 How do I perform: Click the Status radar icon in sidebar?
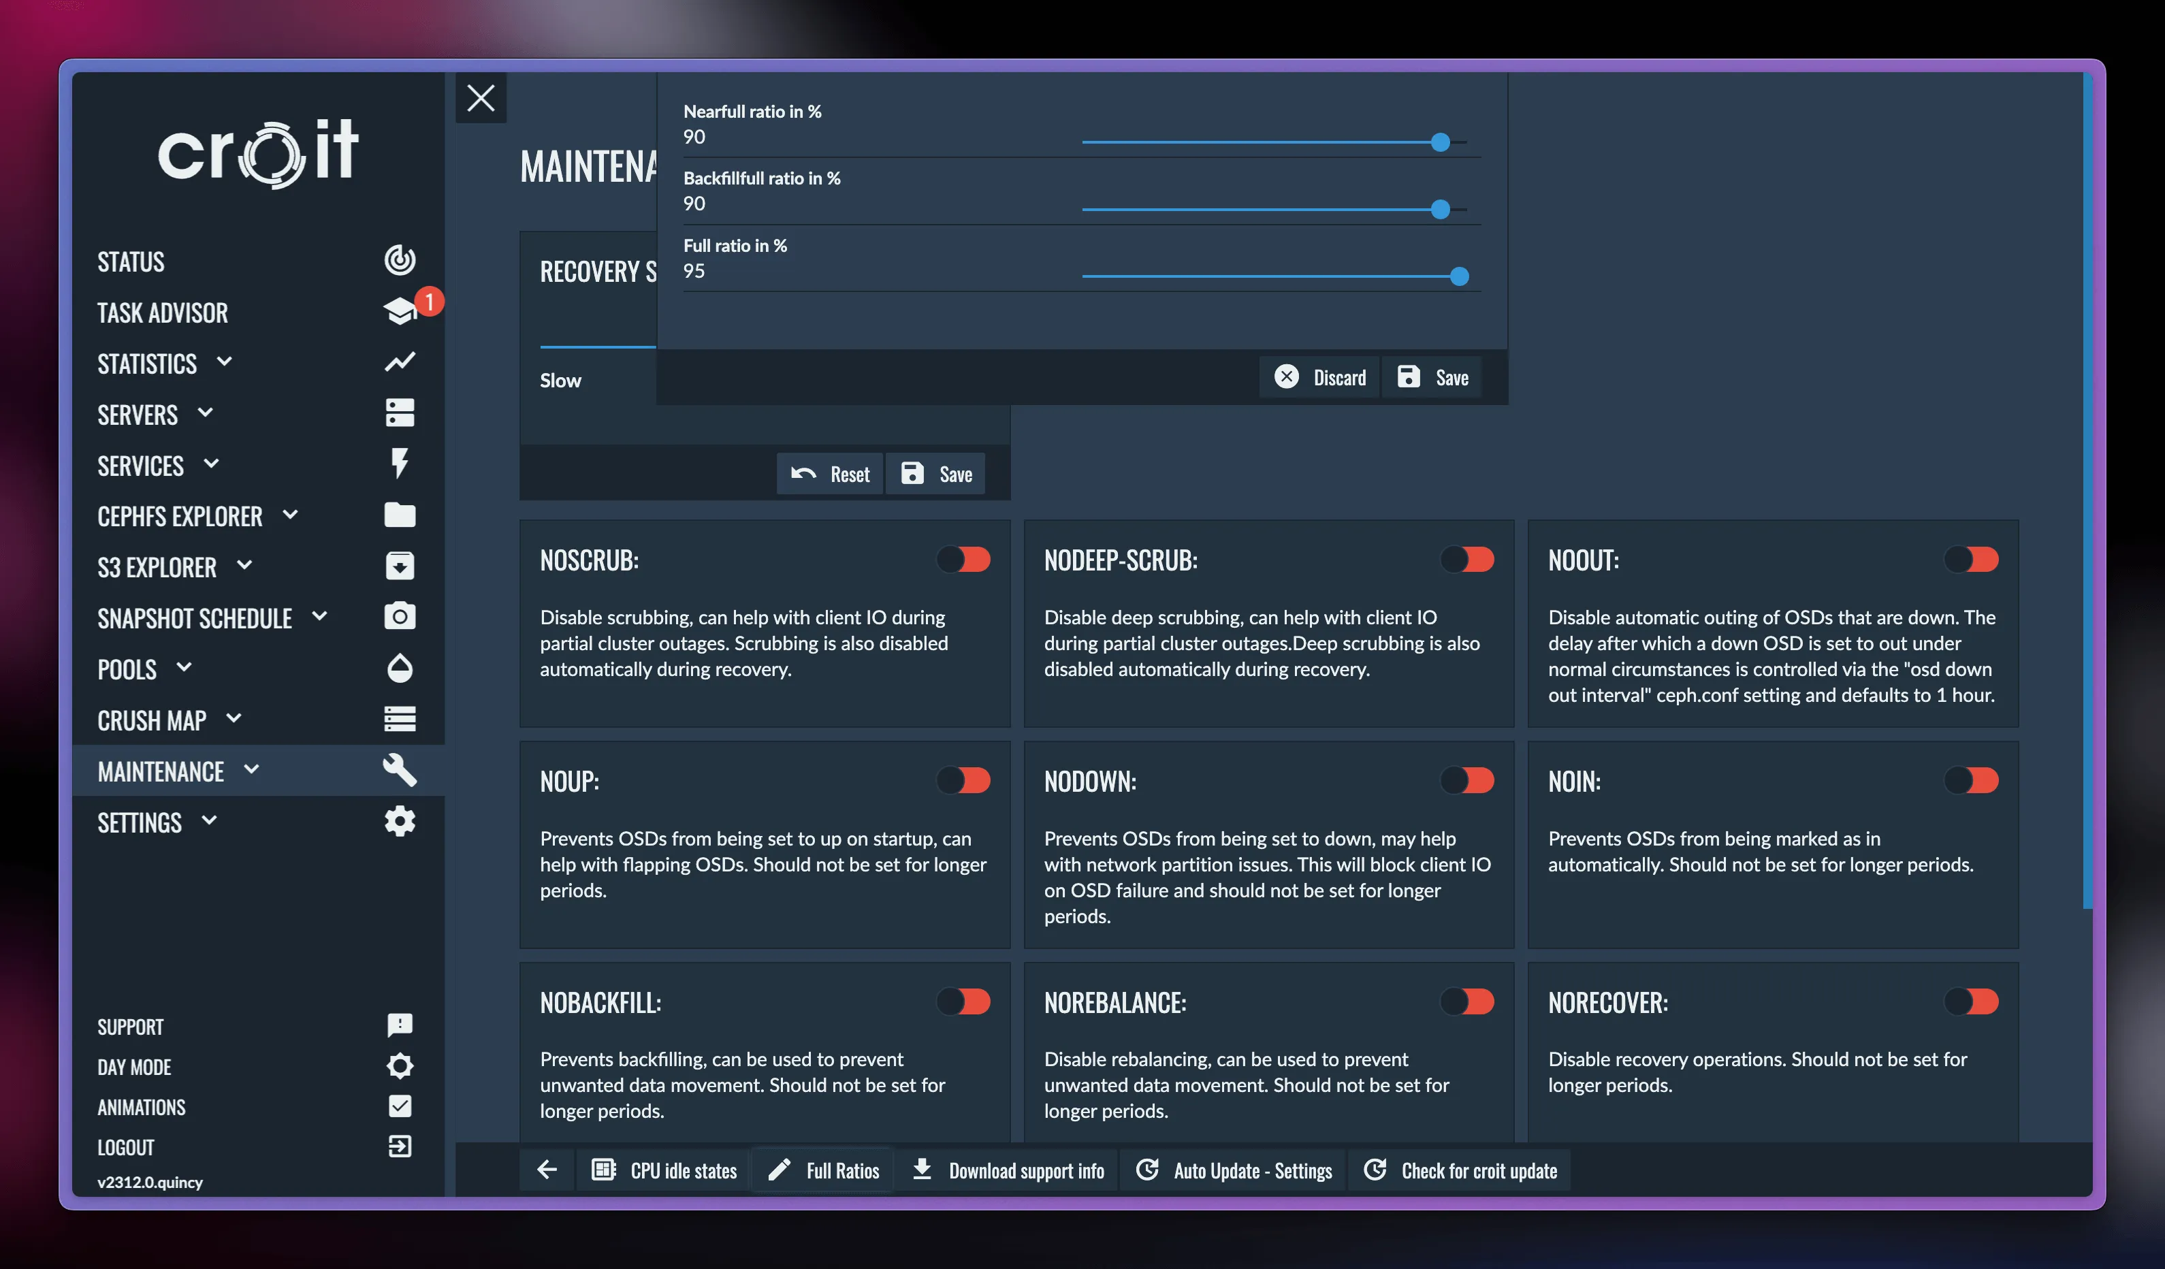click(400, 260)
